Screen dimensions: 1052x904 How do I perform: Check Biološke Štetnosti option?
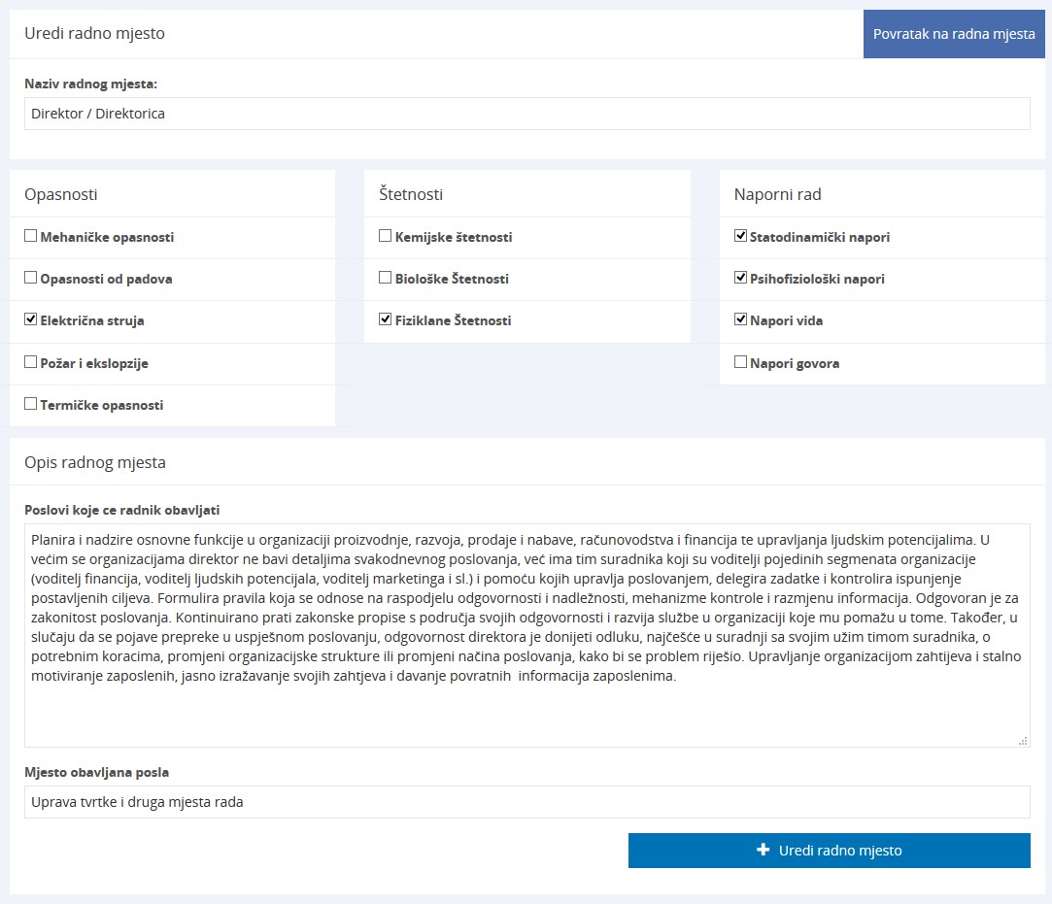[x=386, y=278]
